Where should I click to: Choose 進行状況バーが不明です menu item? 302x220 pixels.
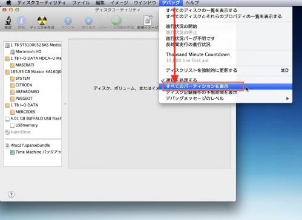226,38
